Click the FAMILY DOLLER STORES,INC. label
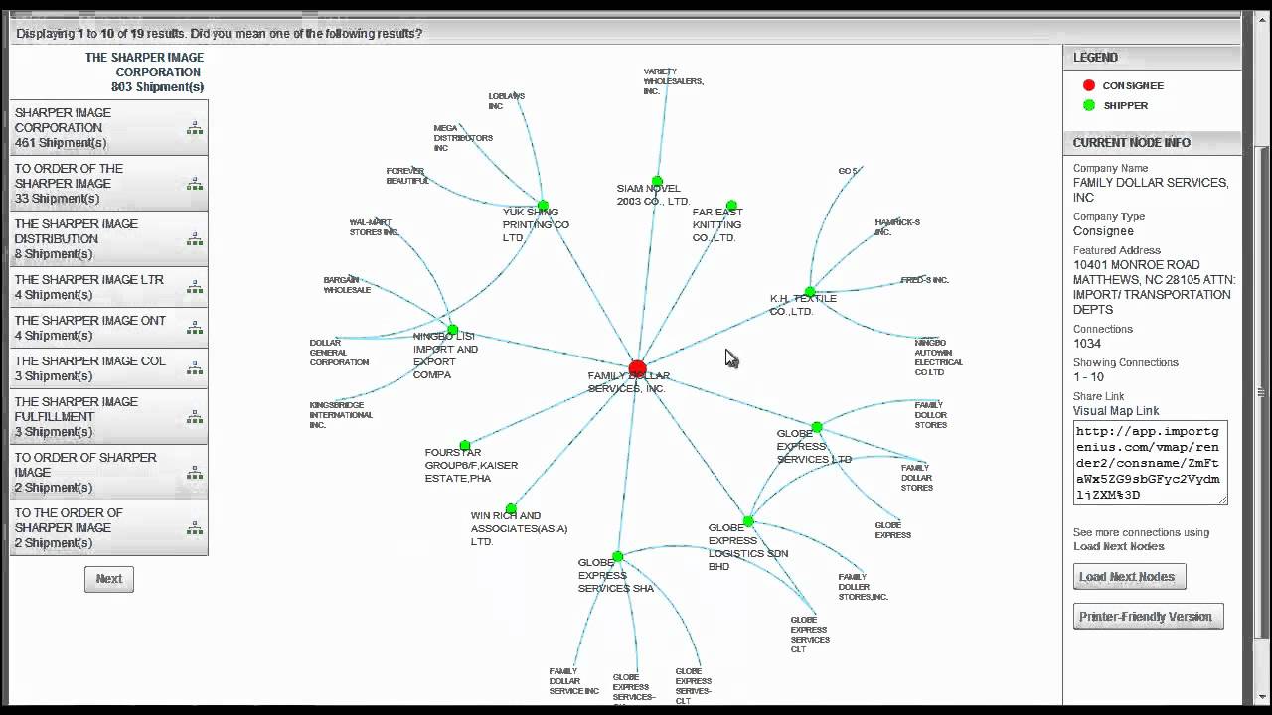This screenshot has width=1272, height=715. pyautogui.click(x=863, y=587)
